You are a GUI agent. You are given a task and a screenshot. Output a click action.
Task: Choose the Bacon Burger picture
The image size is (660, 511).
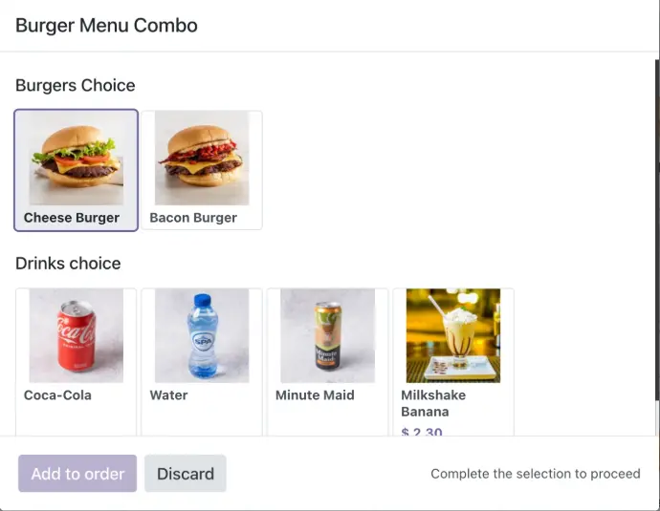tap(201, 158)
